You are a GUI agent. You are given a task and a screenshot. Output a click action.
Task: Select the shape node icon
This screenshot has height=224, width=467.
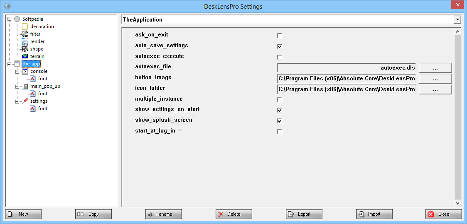pos(25,49)
